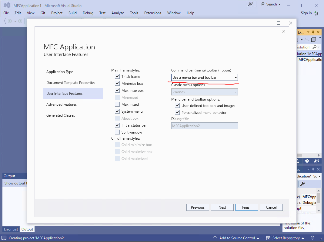Go to Advanced Features wizard page
Image resolution: width=324 pixels, height=242 pixels.
pos(62,104)
